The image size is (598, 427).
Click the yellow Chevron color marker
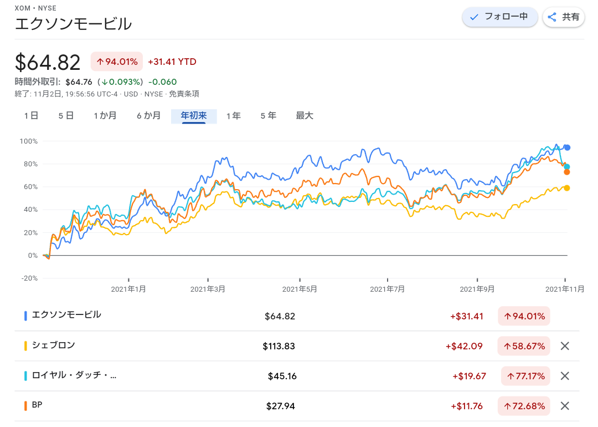pyautogui.click(x=26, y=346)
